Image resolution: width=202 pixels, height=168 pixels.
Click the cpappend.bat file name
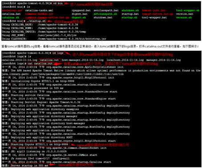(81, 10)
